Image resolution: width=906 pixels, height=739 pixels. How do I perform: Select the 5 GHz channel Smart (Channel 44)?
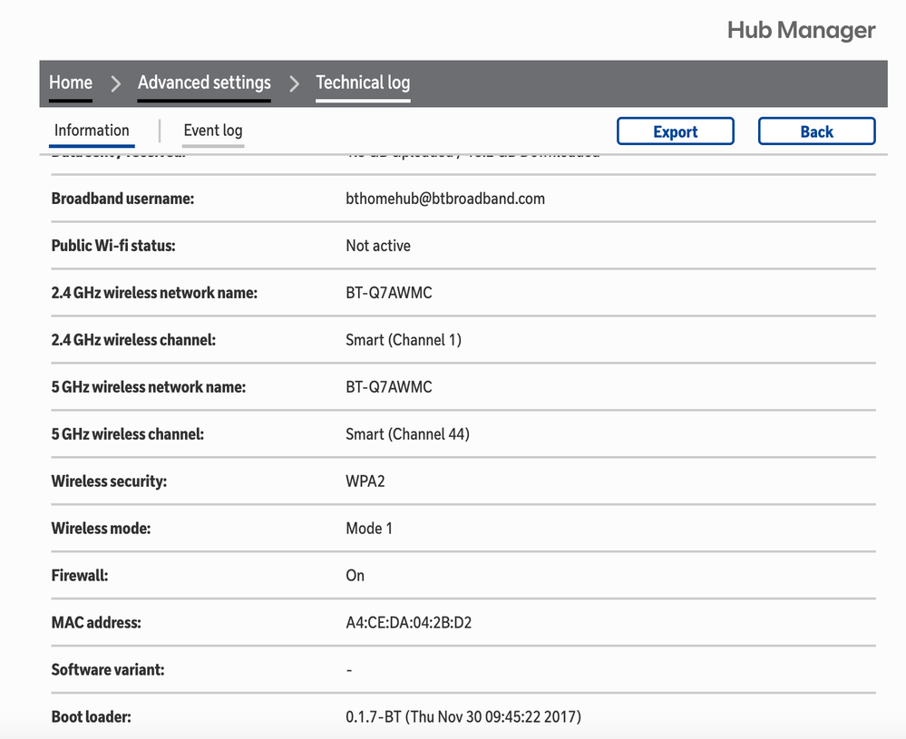406,433
